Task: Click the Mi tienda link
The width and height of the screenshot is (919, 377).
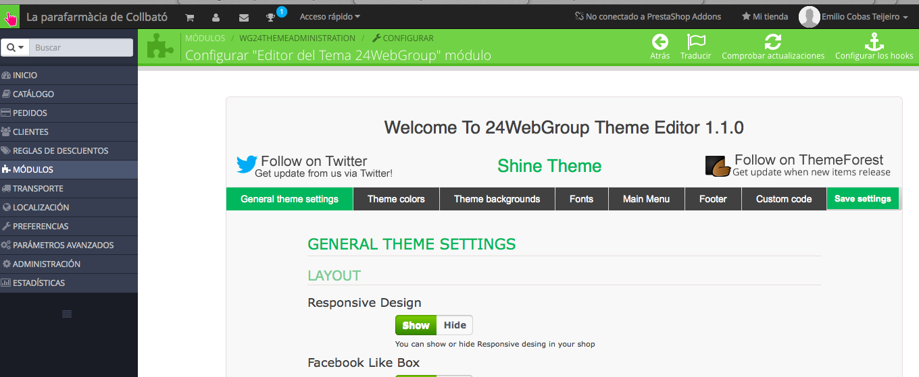Action: click(x=765, y=16)
